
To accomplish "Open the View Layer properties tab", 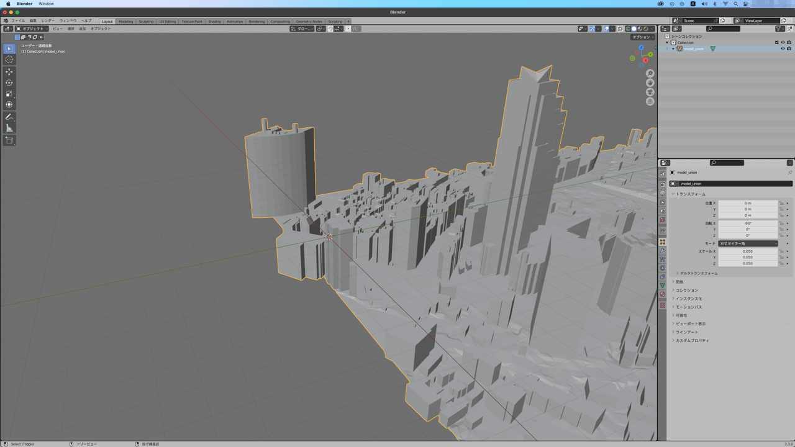I will click(662, 202).
